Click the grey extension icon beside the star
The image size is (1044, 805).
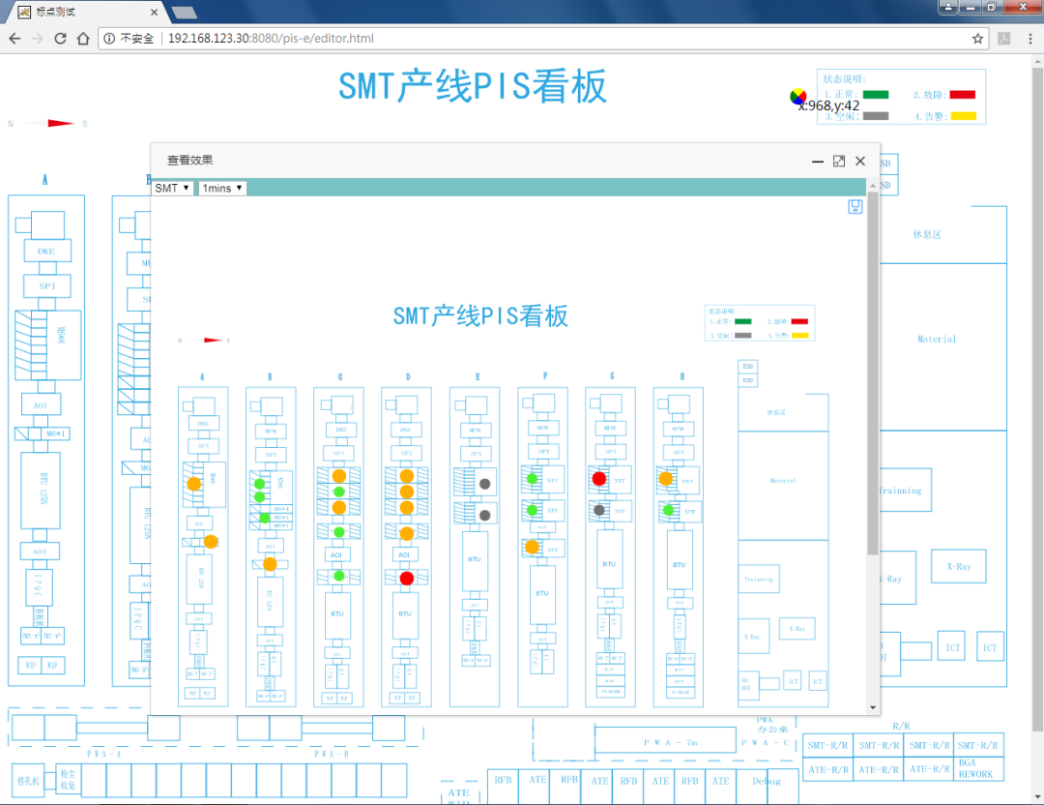[x=1003, y=39]
